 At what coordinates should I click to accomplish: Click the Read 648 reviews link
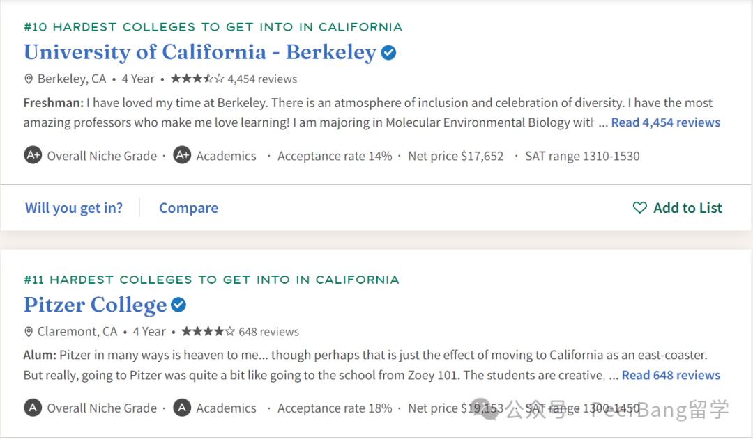tap(671, 375)
